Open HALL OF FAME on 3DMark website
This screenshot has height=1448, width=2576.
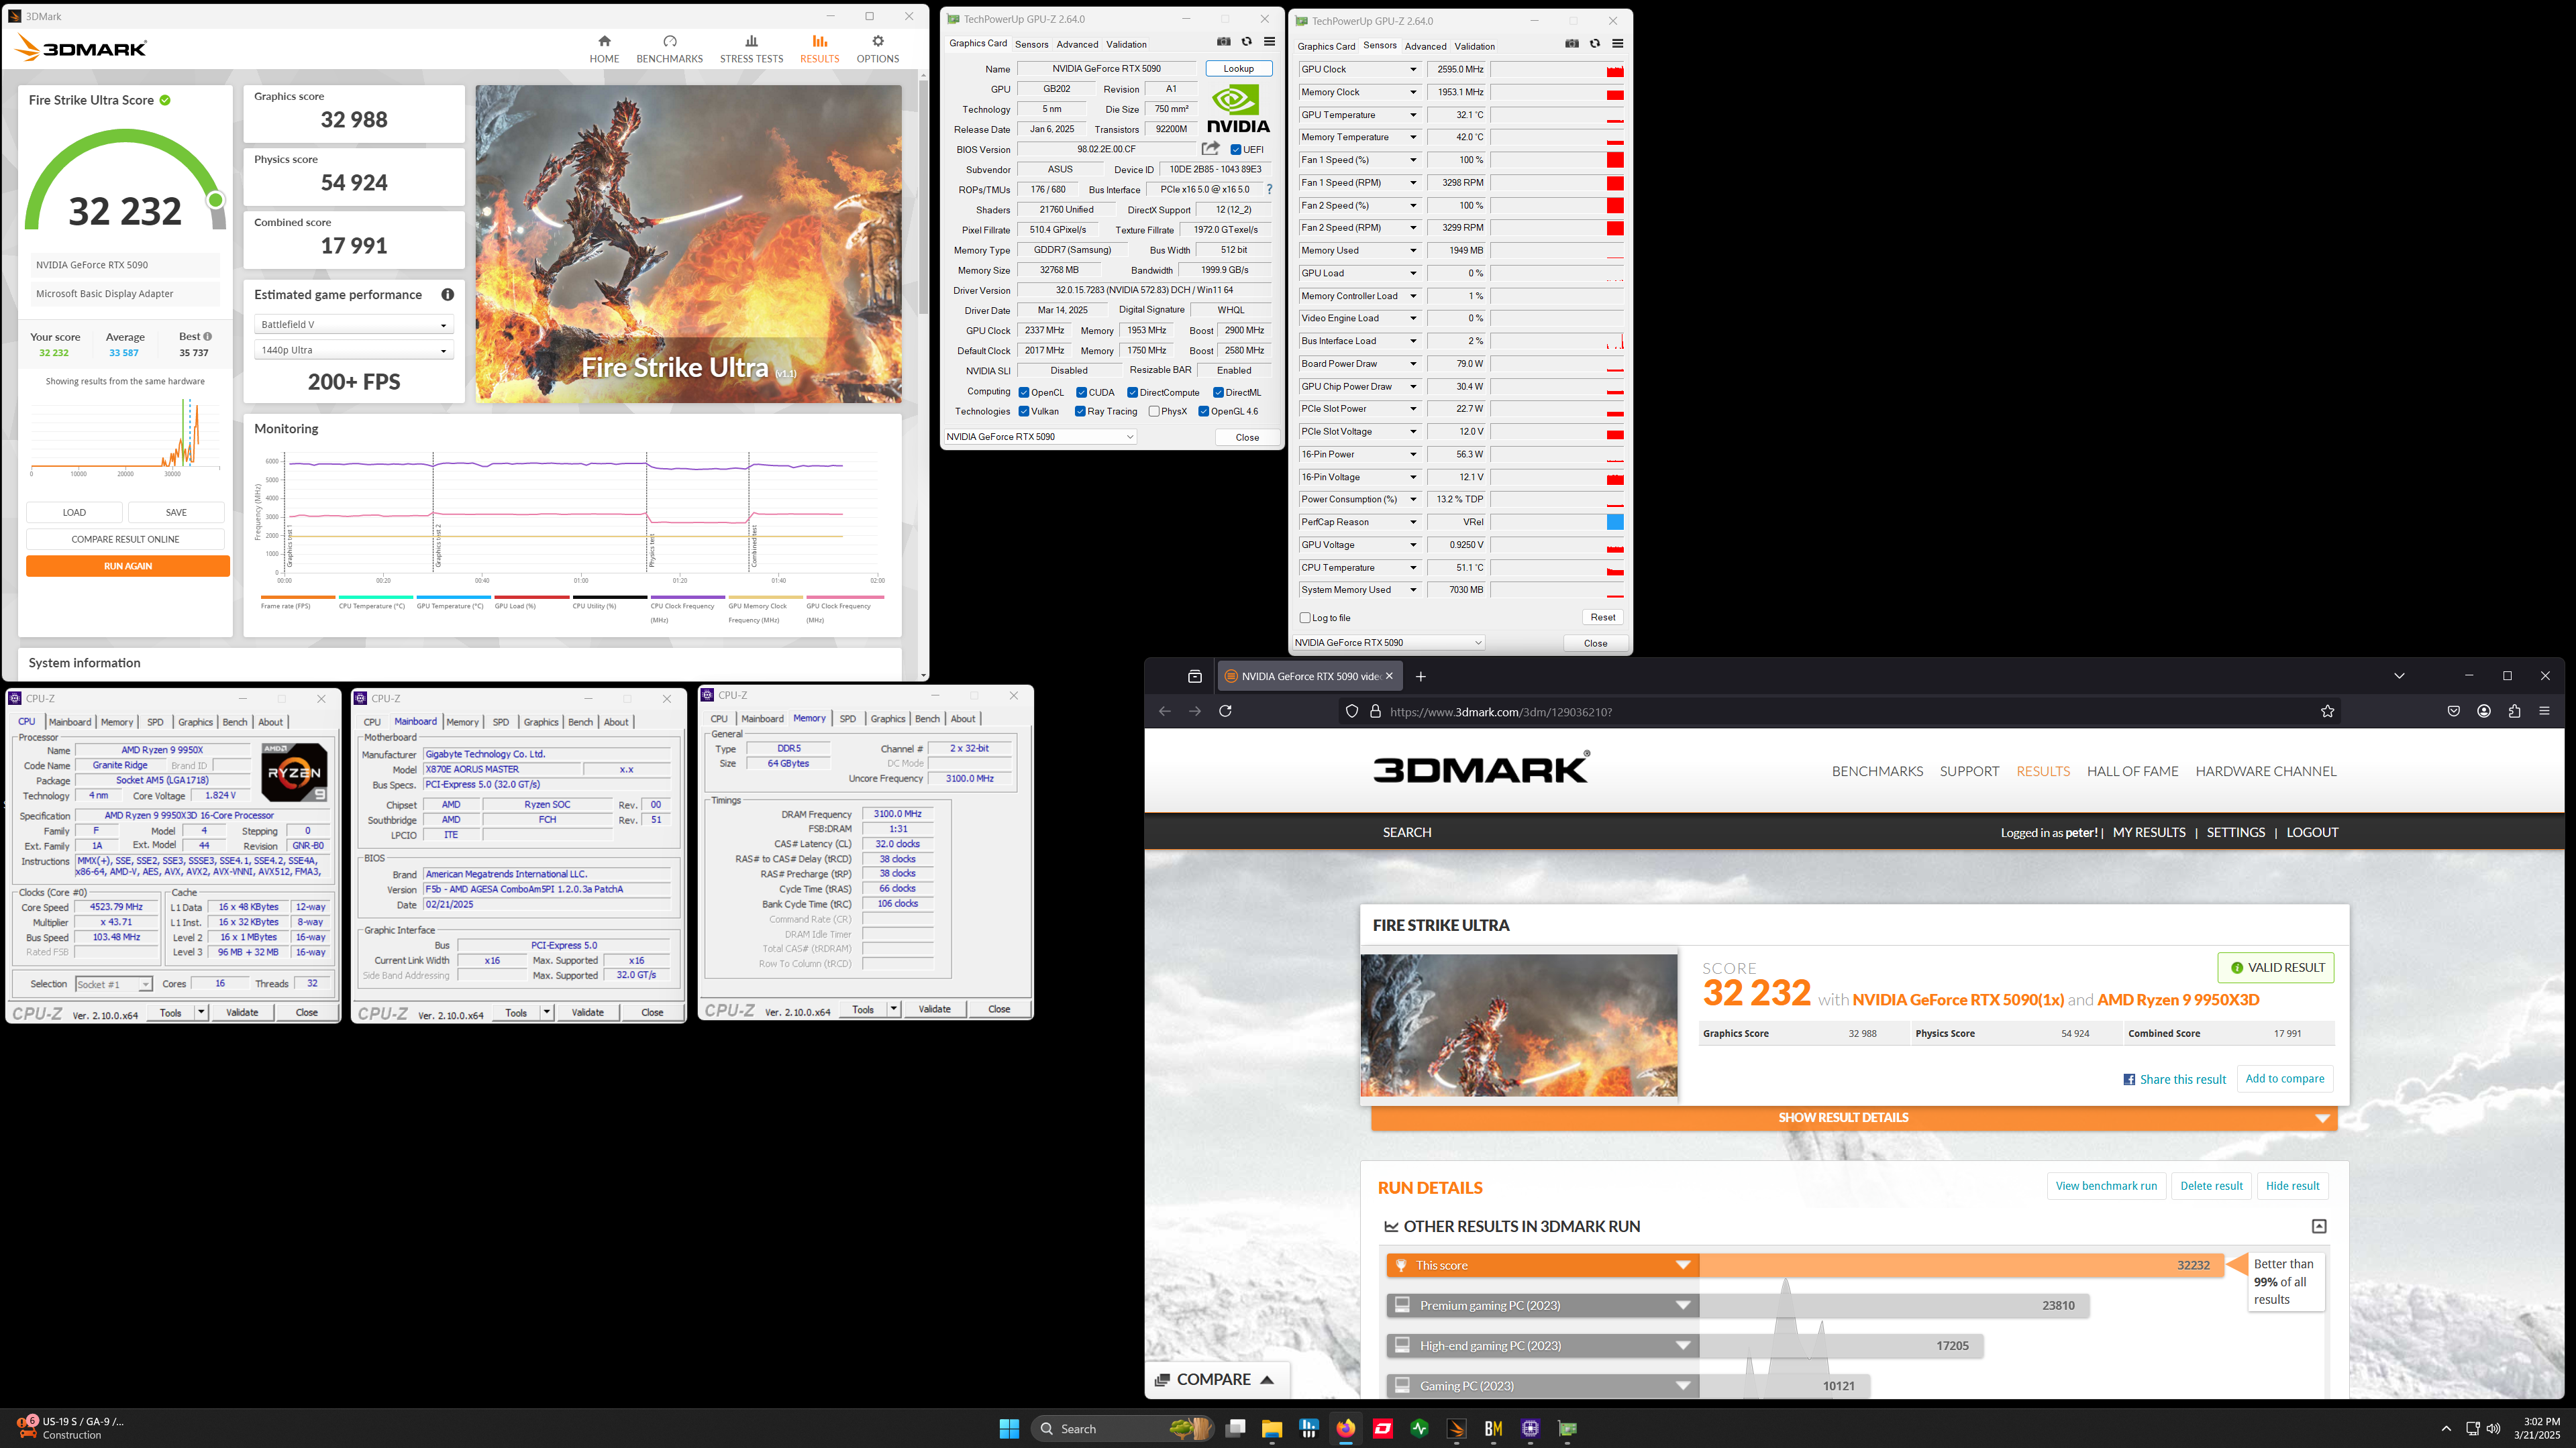[x=2132, y=771]
